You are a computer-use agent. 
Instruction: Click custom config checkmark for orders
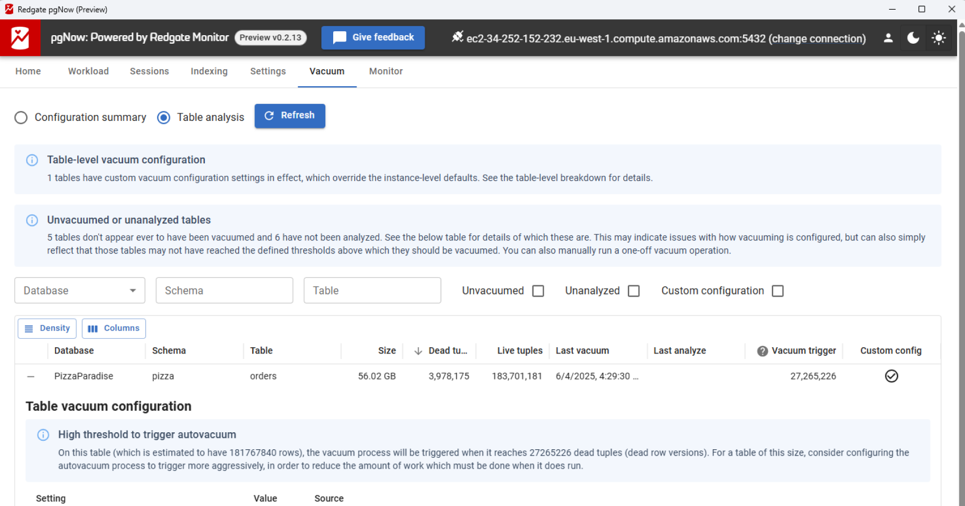coord(891,376)
